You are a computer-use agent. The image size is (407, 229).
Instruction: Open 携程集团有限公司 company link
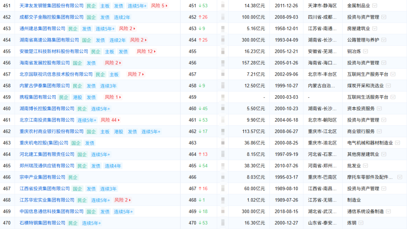[x=38, y=97]
